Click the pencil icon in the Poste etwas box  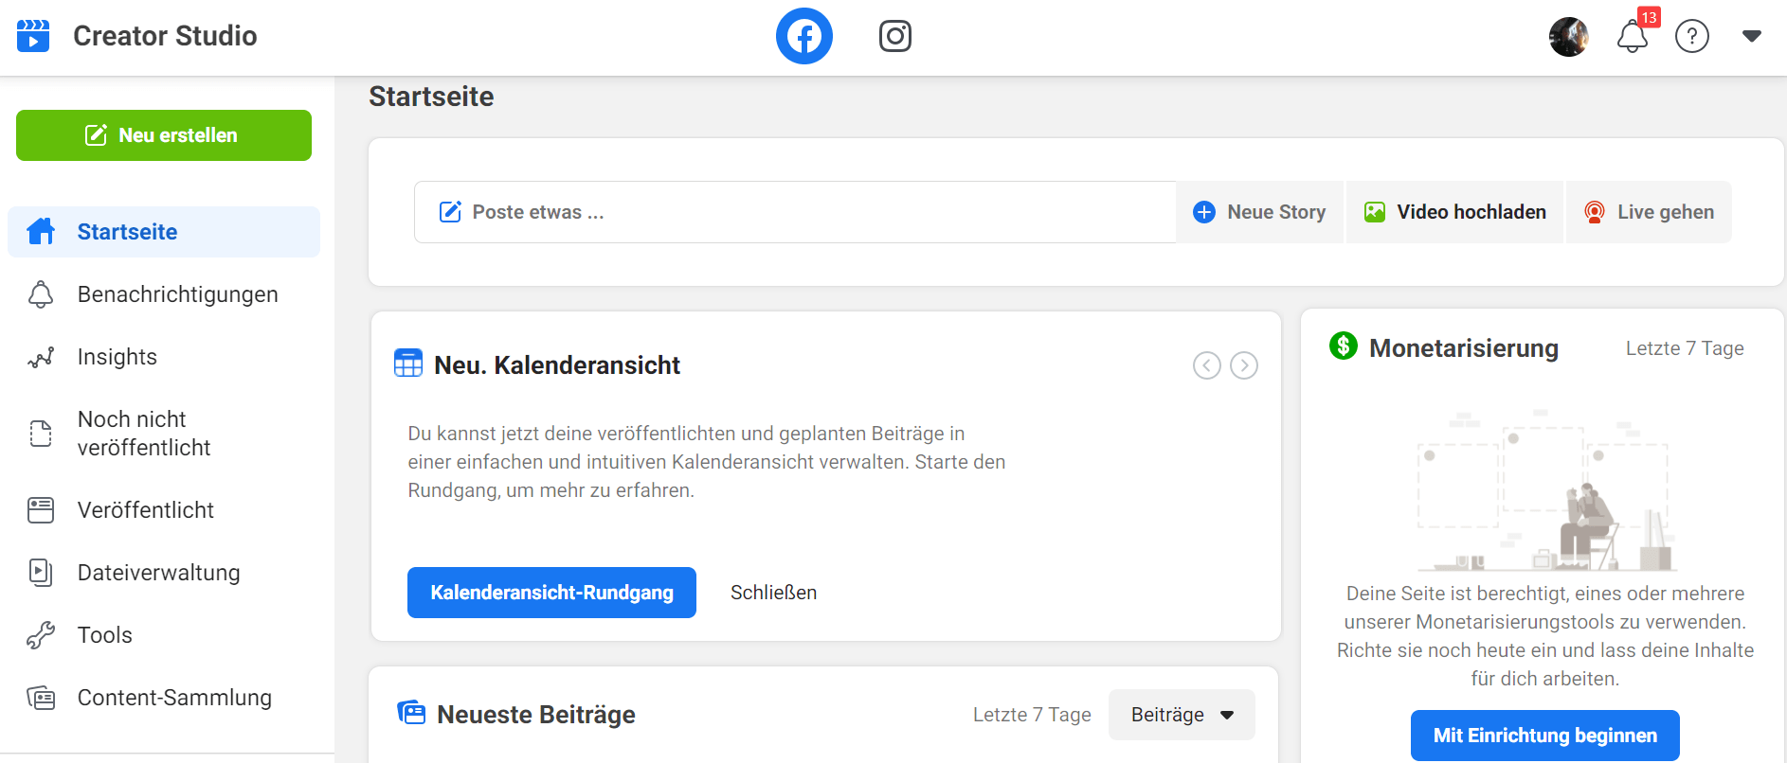450,212
